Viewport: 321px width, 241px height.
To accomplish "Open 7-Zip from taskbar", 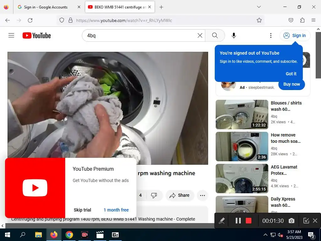I will (115, 235).
